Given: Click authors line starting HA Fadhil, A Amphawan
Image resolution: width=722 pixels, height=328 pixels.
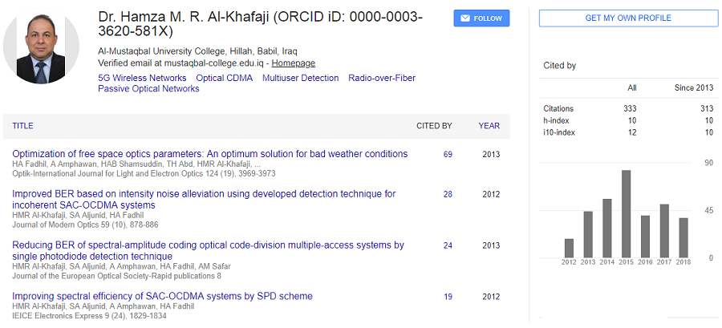Looking at the screenshot, I should (136, 164).
